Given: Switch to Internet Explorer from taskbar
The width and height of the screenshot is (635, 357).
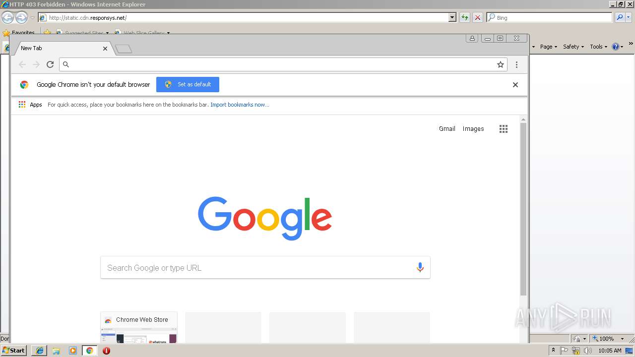Looking at the screenshot, I should pyautogui.click(x=40, y=351).
